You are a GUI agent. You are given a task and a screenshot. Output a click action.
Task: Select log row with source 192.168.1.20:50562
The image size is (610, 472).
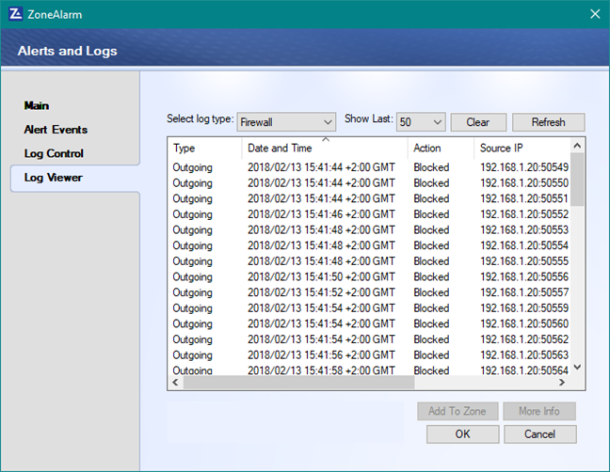370,339
